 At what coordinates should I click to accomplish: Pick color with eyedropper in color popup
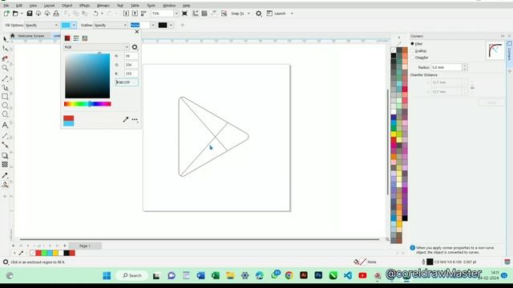[x=126, y=119]
